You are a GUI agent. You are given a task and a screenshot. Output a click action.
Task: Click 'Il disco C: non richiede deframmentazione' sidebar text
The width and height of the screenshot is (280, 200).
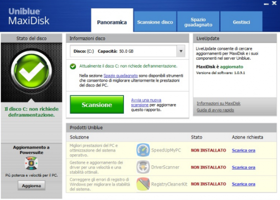[x=32, y=112]
